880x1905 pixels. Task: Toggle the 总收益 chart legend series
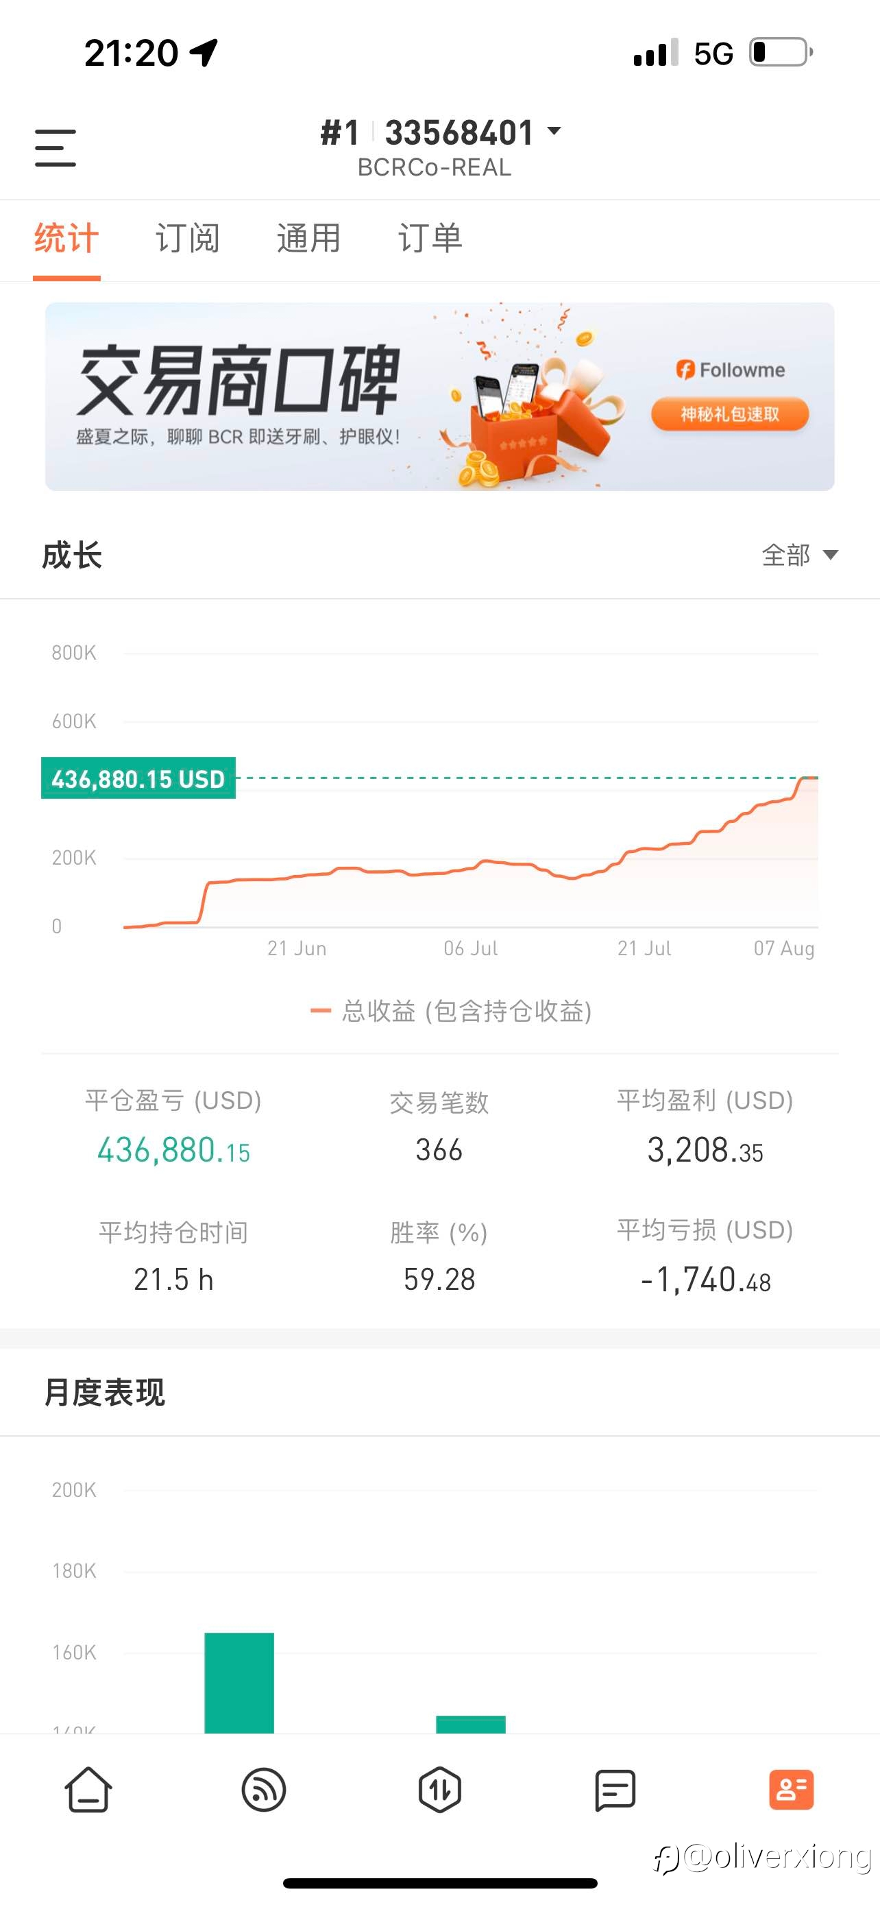click(x=451, y=1011)
